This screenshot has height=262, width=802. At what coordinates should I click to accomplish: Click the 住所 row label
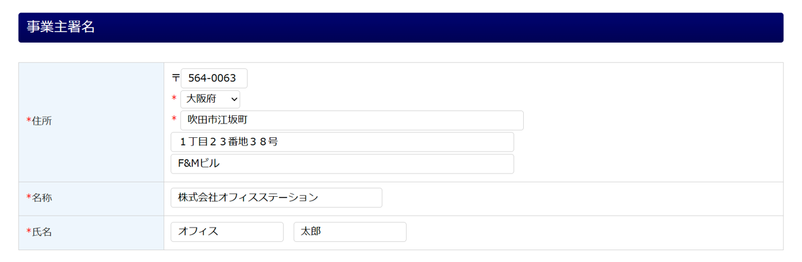coord(42,121)
